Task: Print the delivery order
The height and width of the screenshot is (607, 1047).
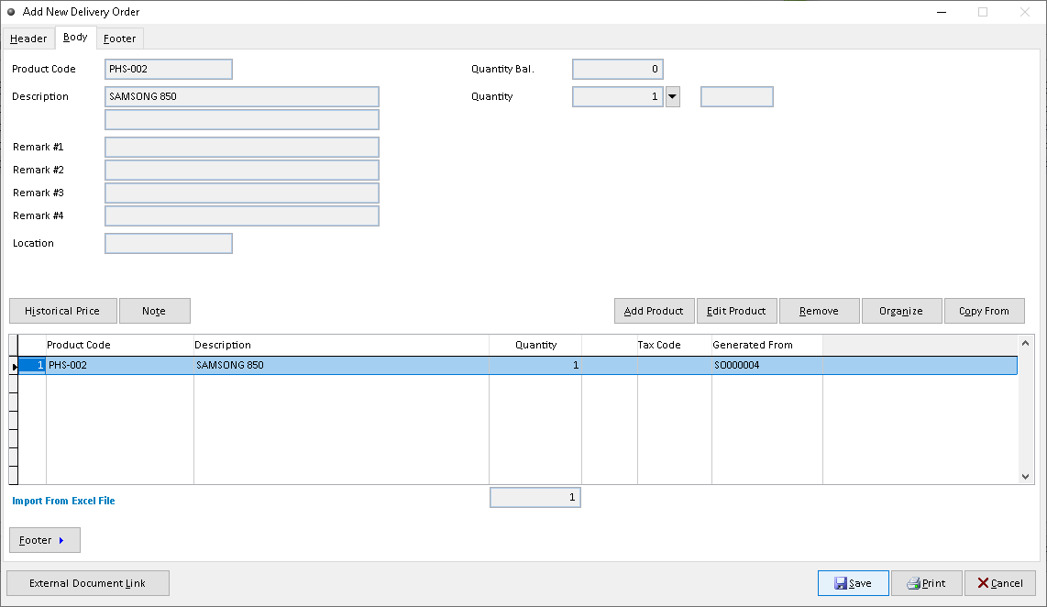Action: (927, 583)
